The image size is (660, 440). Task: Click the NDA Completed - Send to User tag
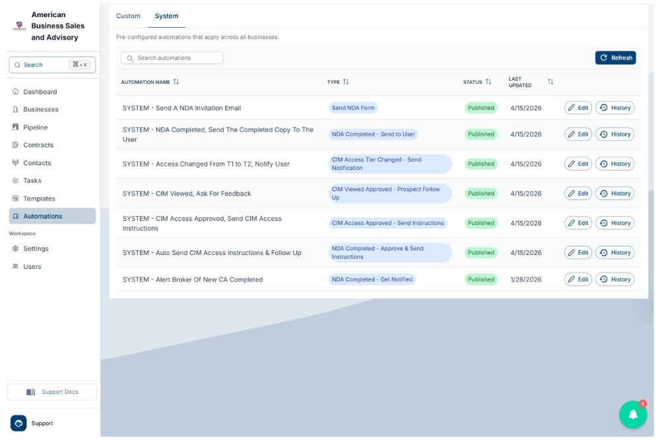click(x=374, y=134)
